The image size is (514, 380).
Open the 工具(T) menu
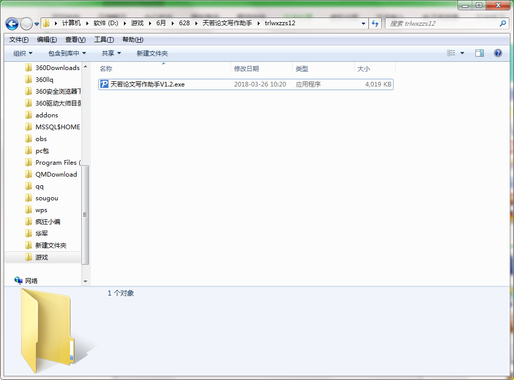tap(104, 40)
